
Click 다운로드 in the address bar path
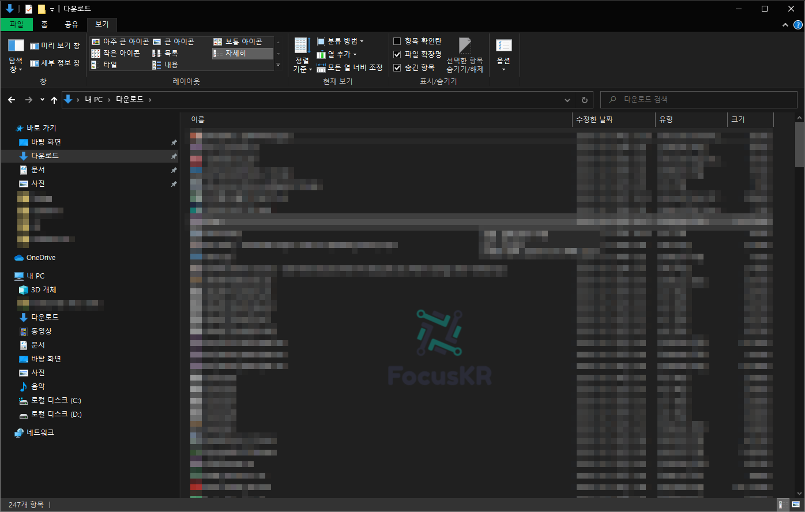click(130, 100)
